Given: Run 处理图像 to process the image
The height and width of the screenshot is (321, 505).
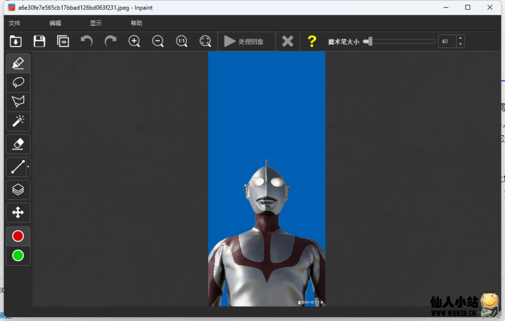Looking at the screenshot, I should pos(246,41).
